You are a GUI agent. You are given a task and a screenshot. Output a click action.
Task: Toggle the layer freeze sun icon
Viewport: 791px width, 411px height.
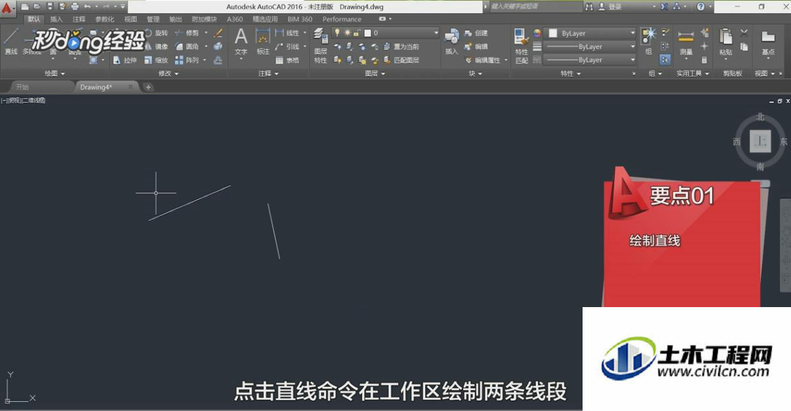(x=347, y=32)
